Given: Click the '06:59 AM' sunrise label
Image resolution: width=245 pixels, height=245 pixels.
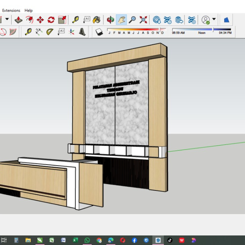Looking at the screenshot, I should [178, 33].
